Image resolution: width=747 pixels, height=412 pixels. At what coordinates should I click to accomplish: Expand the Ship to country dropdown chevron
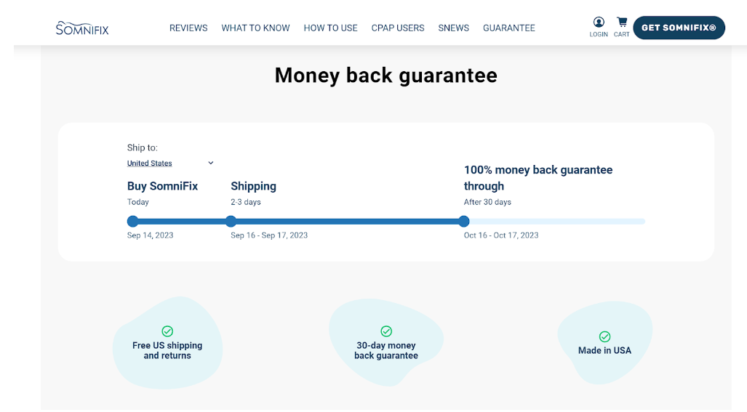[211, 163]
